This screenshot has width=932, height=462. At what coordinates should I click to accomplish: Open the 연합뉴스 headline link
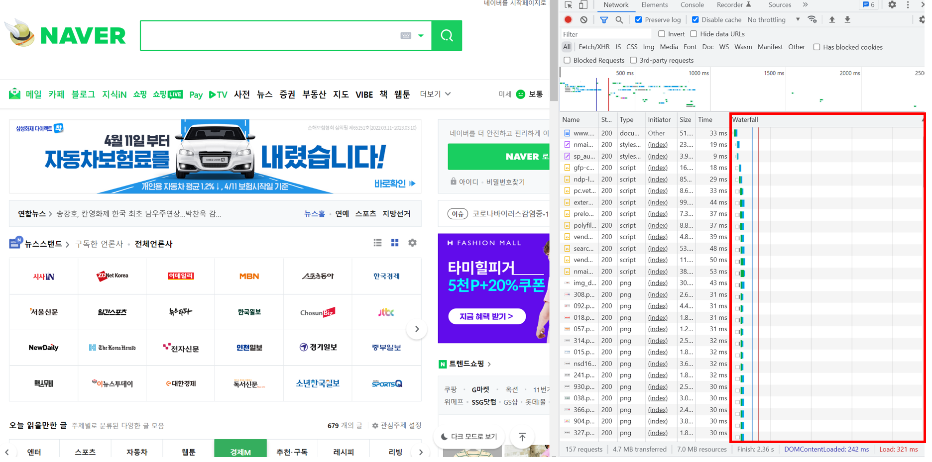138,214
